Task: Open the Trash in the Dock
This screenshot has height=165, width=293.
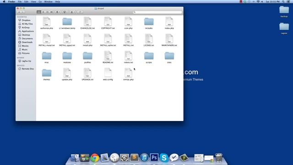Action: [219, 158]
